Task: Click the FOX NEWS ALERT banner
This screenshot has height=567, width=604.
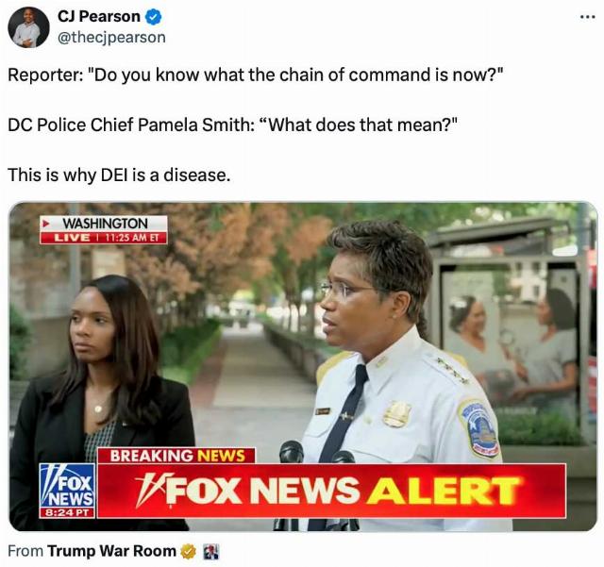Action: [x=331, y=491]
